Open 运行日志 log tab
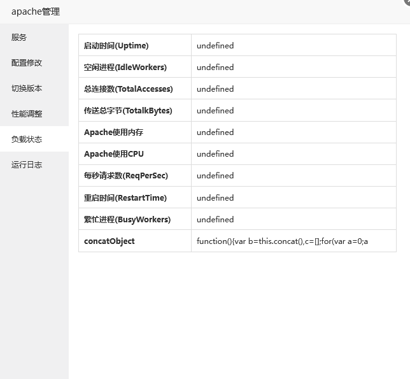The width and height of the screenshot is (410, 379). click(34, 164)
